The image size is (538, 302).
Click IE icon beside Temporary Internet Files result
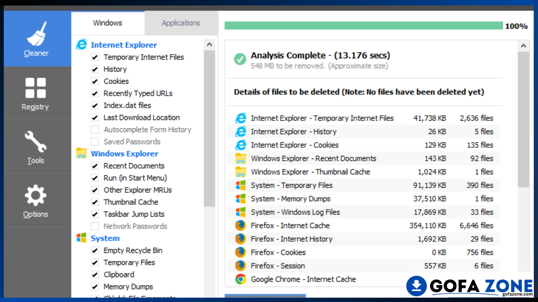[241, 118]
